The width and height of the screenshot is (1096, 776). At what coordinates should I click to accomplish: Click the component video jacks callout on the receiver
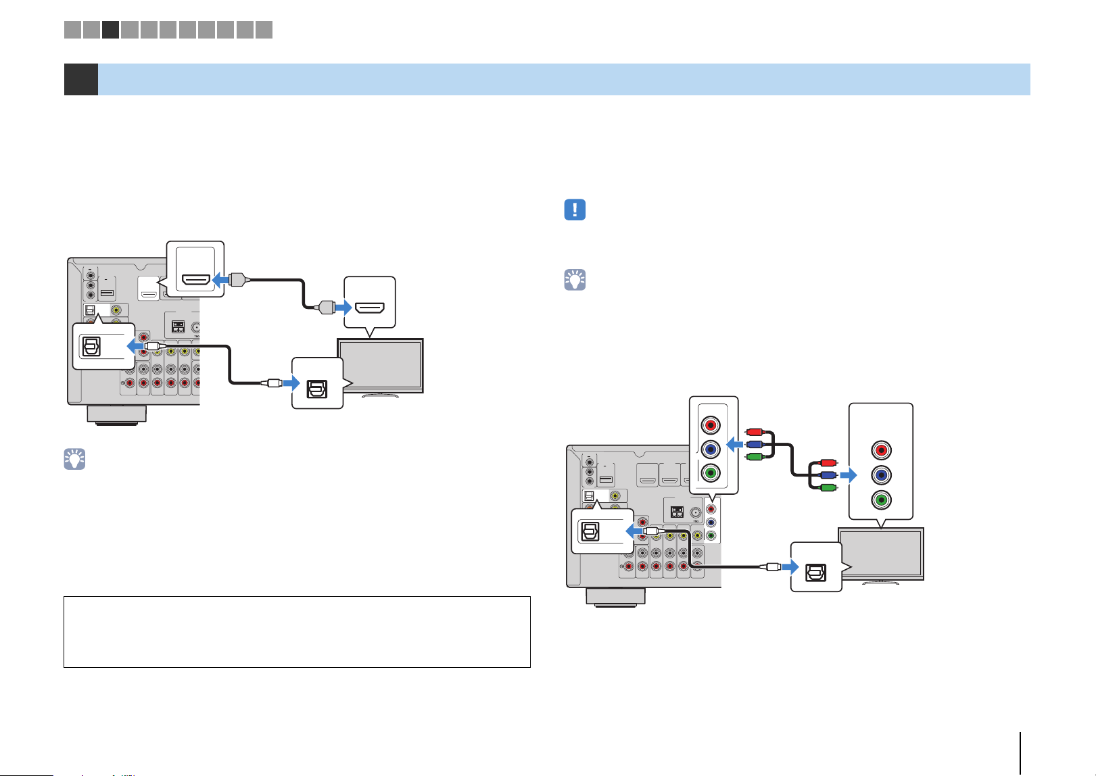tap(713, 445)
